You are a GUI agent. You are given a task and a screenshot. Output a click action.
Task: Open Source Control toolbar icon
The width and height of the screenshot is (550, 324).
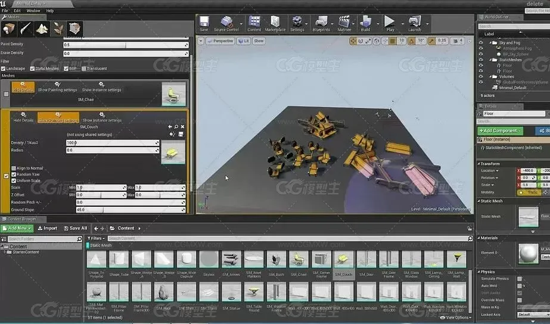tap(226, 24)
